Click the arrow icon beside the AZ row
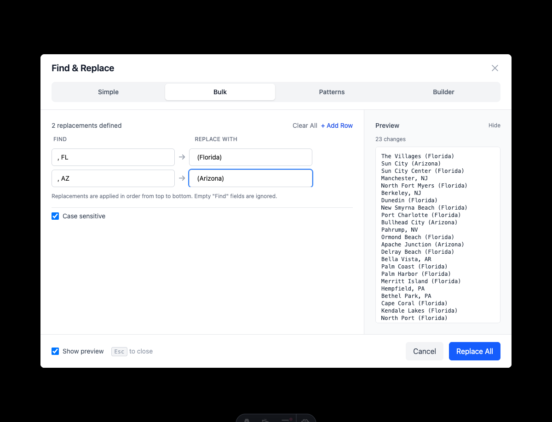 182,178
